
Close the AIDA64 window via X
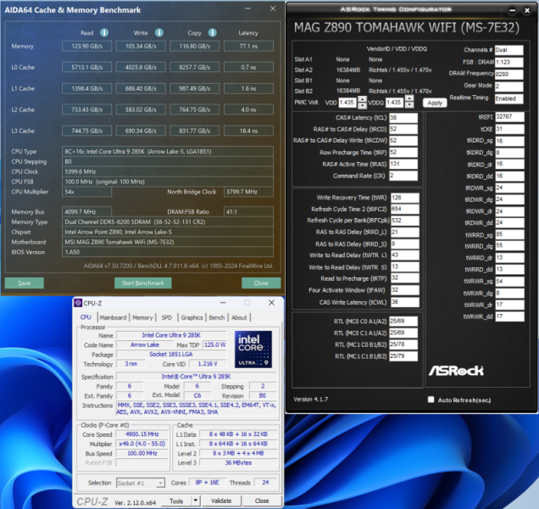[273, 8]
